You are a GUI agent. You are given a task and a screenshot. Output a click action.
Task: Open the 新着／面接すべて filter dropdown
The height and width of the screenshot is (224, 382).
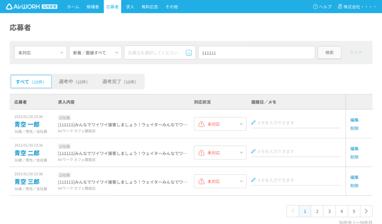point(95,52)
